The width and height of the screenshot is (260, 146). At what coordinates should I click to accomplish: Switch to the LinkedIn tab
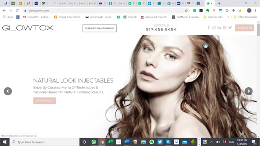(170, 3)
